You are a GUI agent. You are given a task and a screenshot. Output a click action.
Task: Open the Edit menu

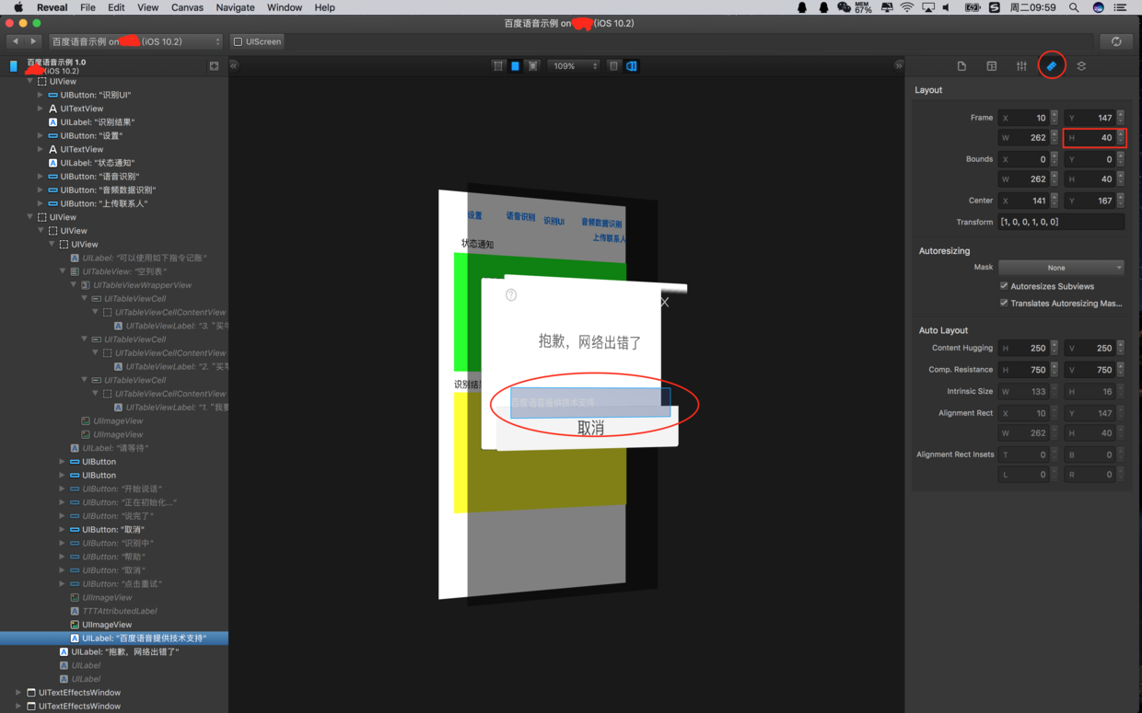tap(116, 7)
